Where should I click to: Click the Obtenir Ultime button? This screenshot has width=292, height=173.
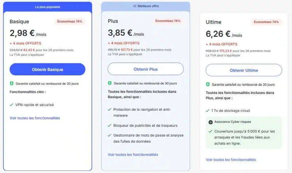(x=244, y=70)
